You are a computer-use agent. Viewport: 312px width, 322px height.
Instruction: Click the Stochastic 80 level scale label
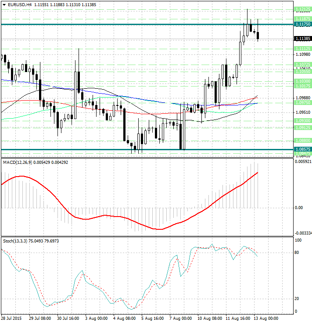(297, 253)
